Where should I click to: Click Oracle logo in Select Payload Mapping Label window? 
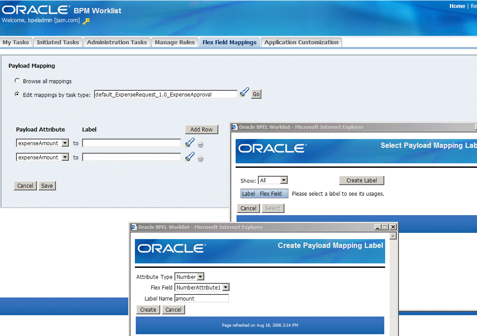(x=272, y=148)
